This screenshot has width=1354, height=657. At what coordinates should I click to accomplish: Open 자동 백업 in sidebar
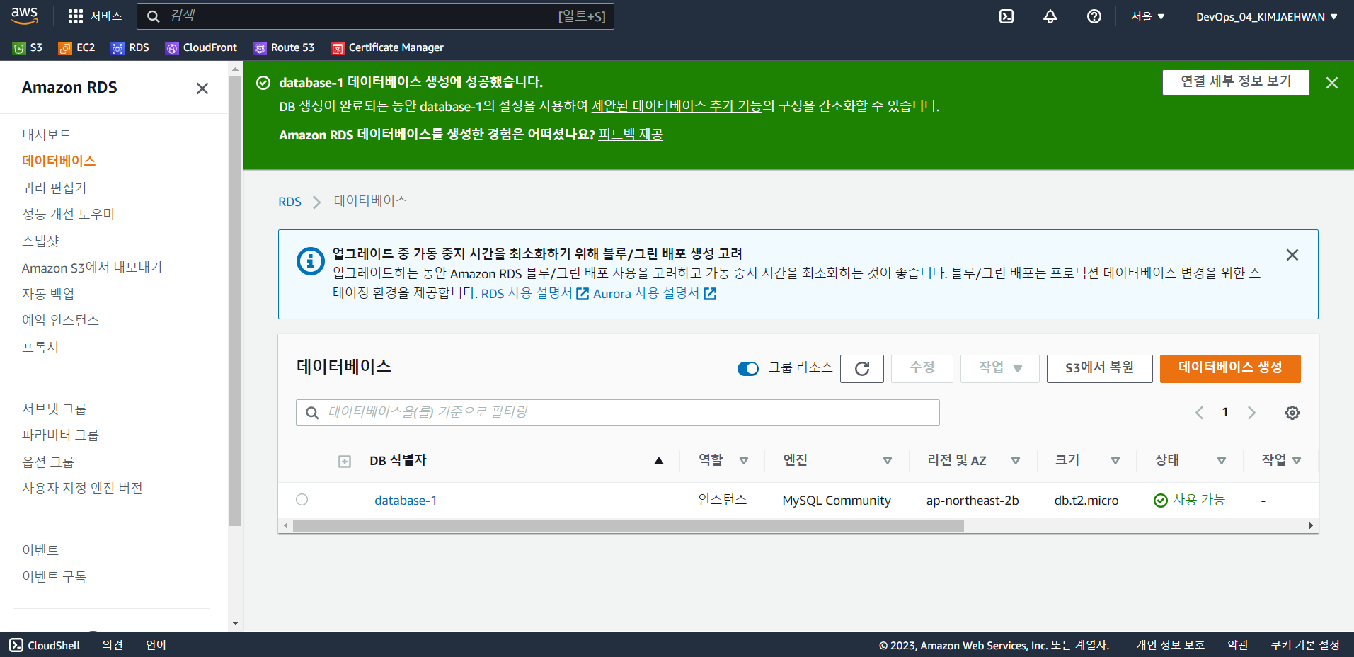48,294
